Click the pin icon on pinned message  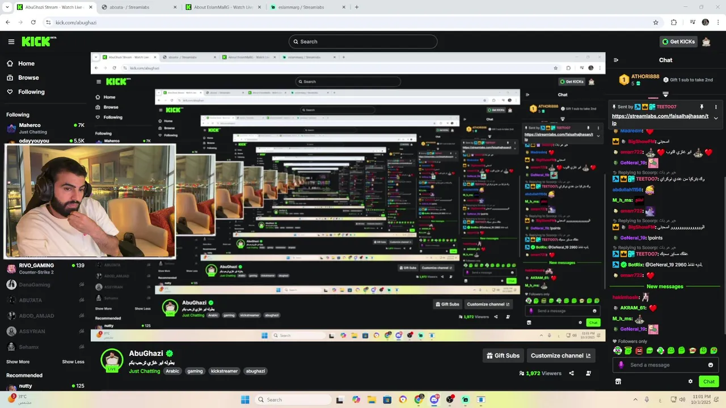coord(702,107)
